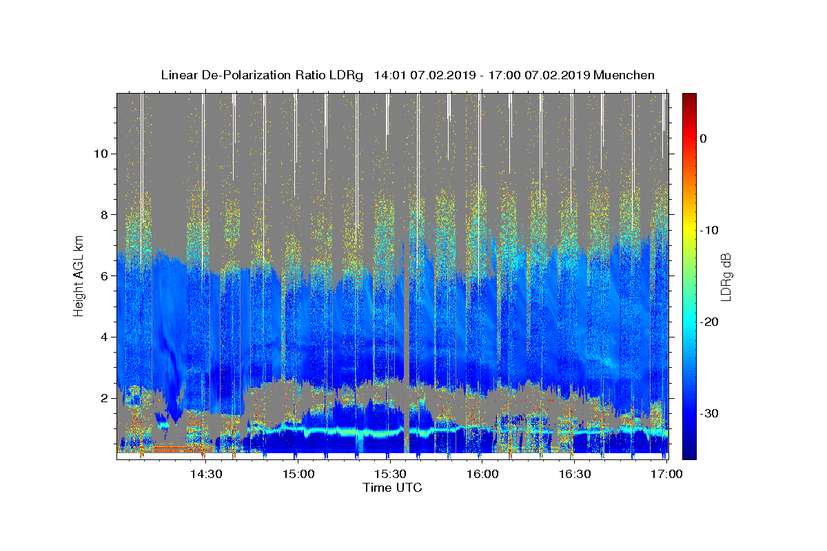Click the 0 dB colorbar label
Image resolution: width=827 pixels, height=551 pixels.
point(704,138)
